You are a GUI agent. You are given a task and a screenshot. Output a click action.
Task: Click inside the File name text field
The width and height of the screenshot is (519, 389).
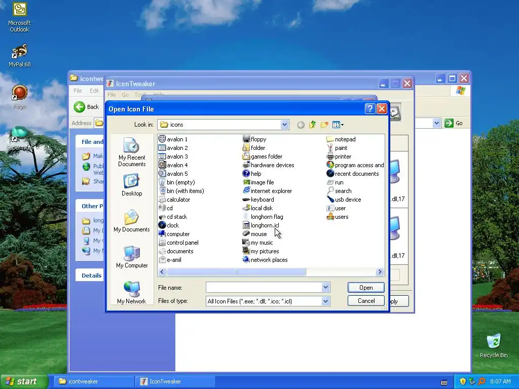click(x=264, y=287)
